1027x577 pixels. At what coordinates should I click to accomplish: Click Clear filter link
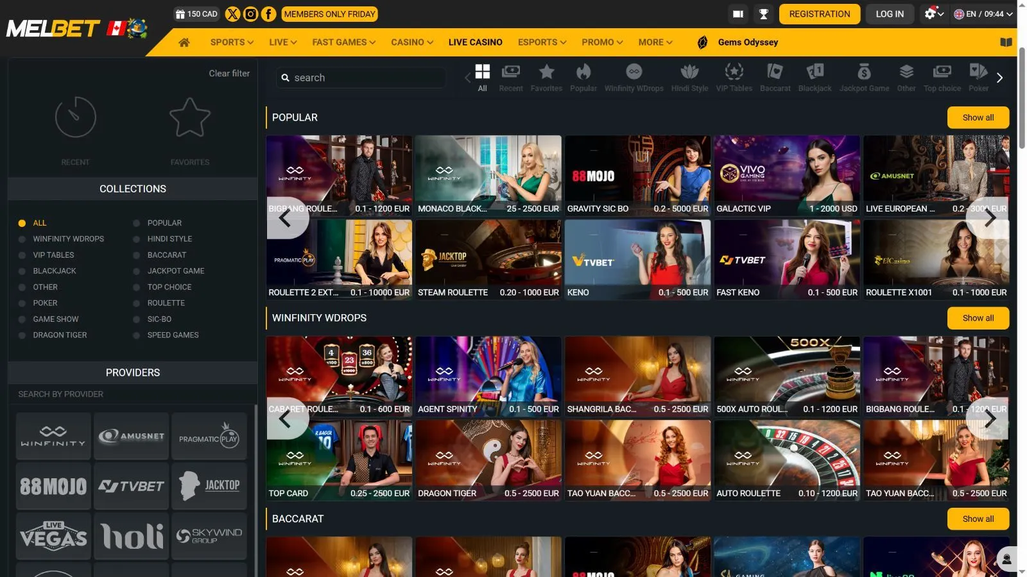coord(229,74)
